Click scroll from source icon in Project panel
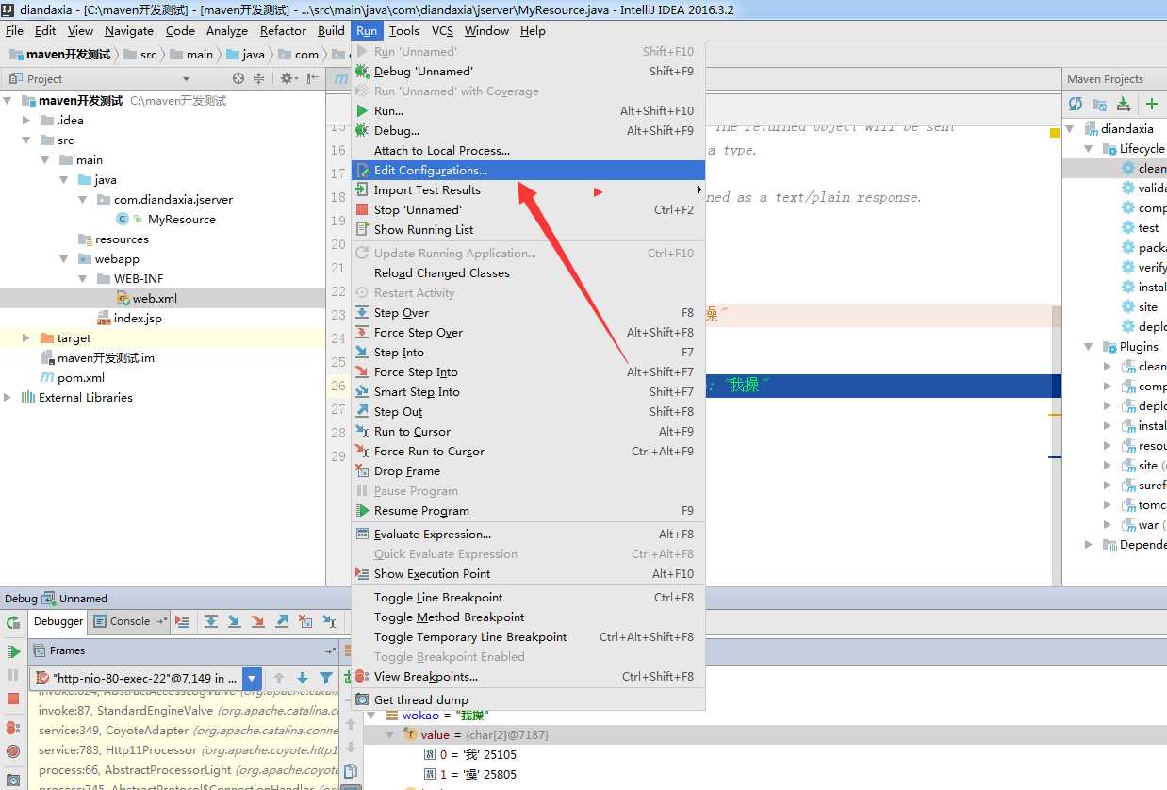Image resolution: width=1167 pixels, height=790 pixels. pyautogui.click(x=238, y=79)
